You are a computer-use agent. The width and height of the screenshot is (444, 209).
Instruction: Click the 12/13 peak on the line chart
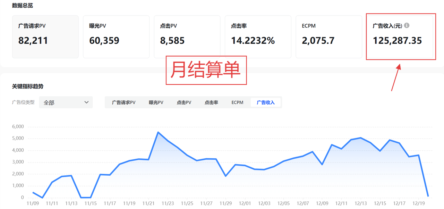(361, 138)
